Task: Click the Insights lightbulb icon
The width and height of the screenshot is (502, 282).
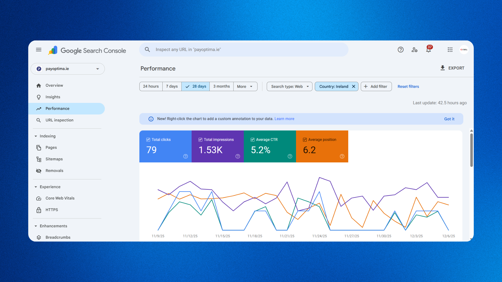Action: [39, 97]
